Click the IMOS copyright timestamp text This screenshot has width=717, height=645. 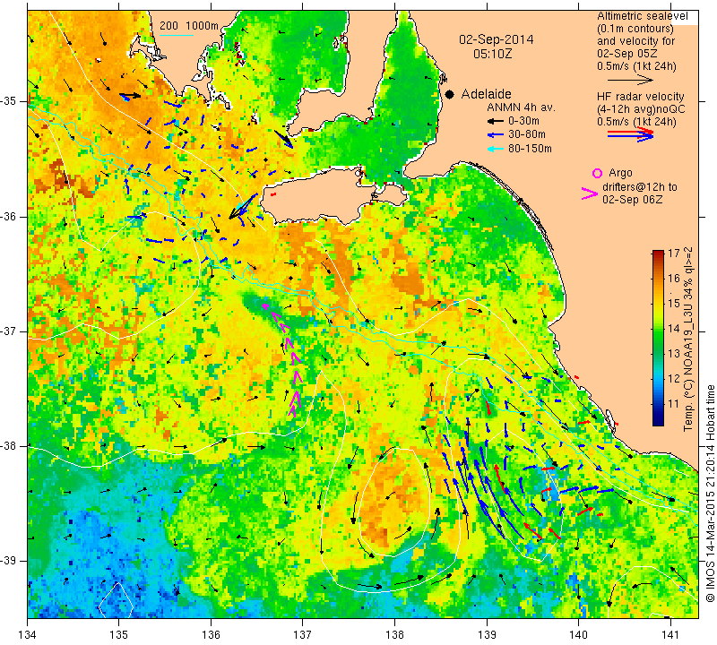tap(710, 494)
